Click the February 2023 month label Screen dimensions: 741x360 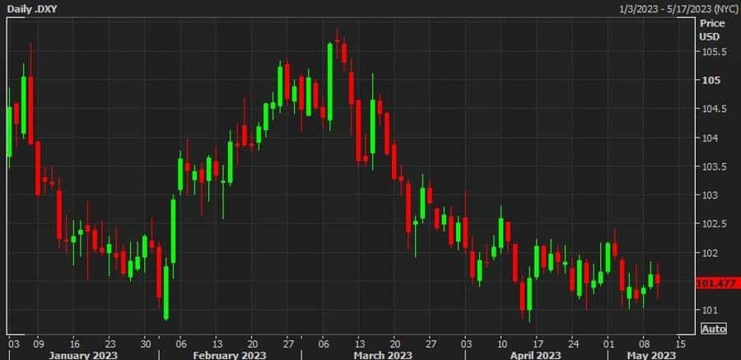[231, 355]
